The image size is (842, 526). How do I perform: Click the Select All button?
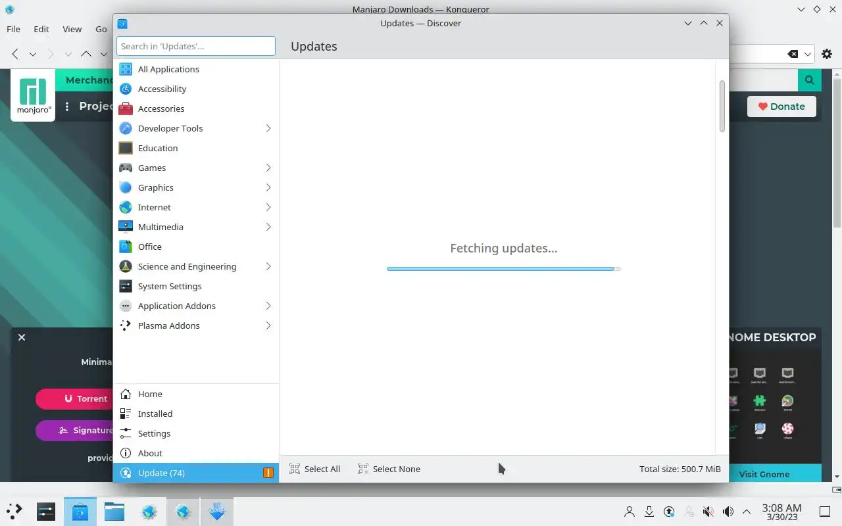point(315,469)
